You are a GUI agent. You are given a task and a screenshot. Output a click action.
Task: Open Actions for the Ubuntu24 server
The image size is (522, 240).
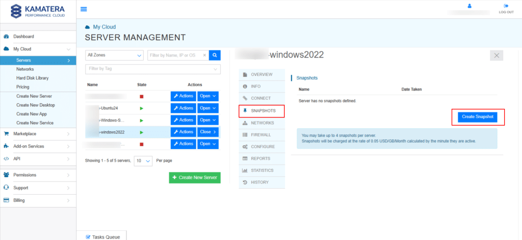click(x=182, y=108)
